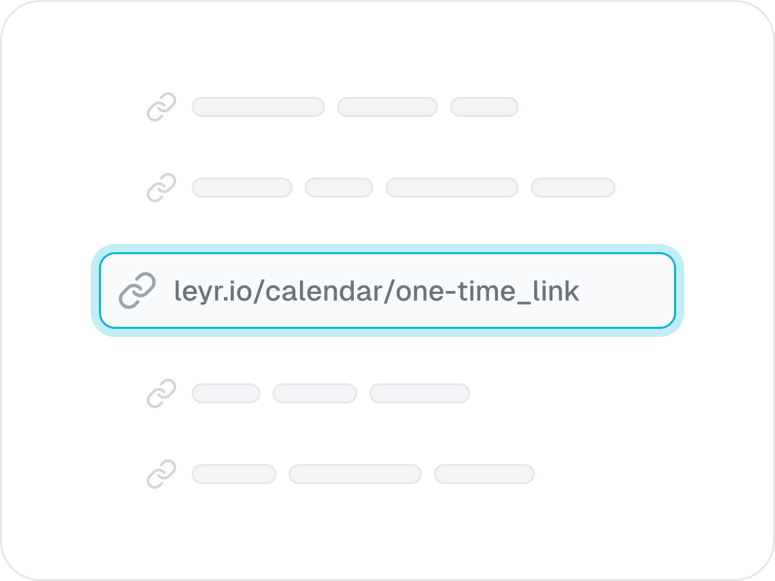Image resolution: width=775 pixels, height=581 pixels.
Task: Click the link icon in the second row
Action: tap(161, 188)
